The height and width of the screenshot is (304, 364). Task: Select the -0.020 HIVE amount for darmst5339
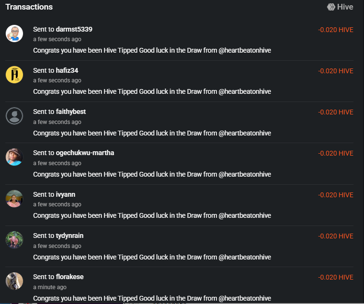pyautogui.click(x=336, y=30)
